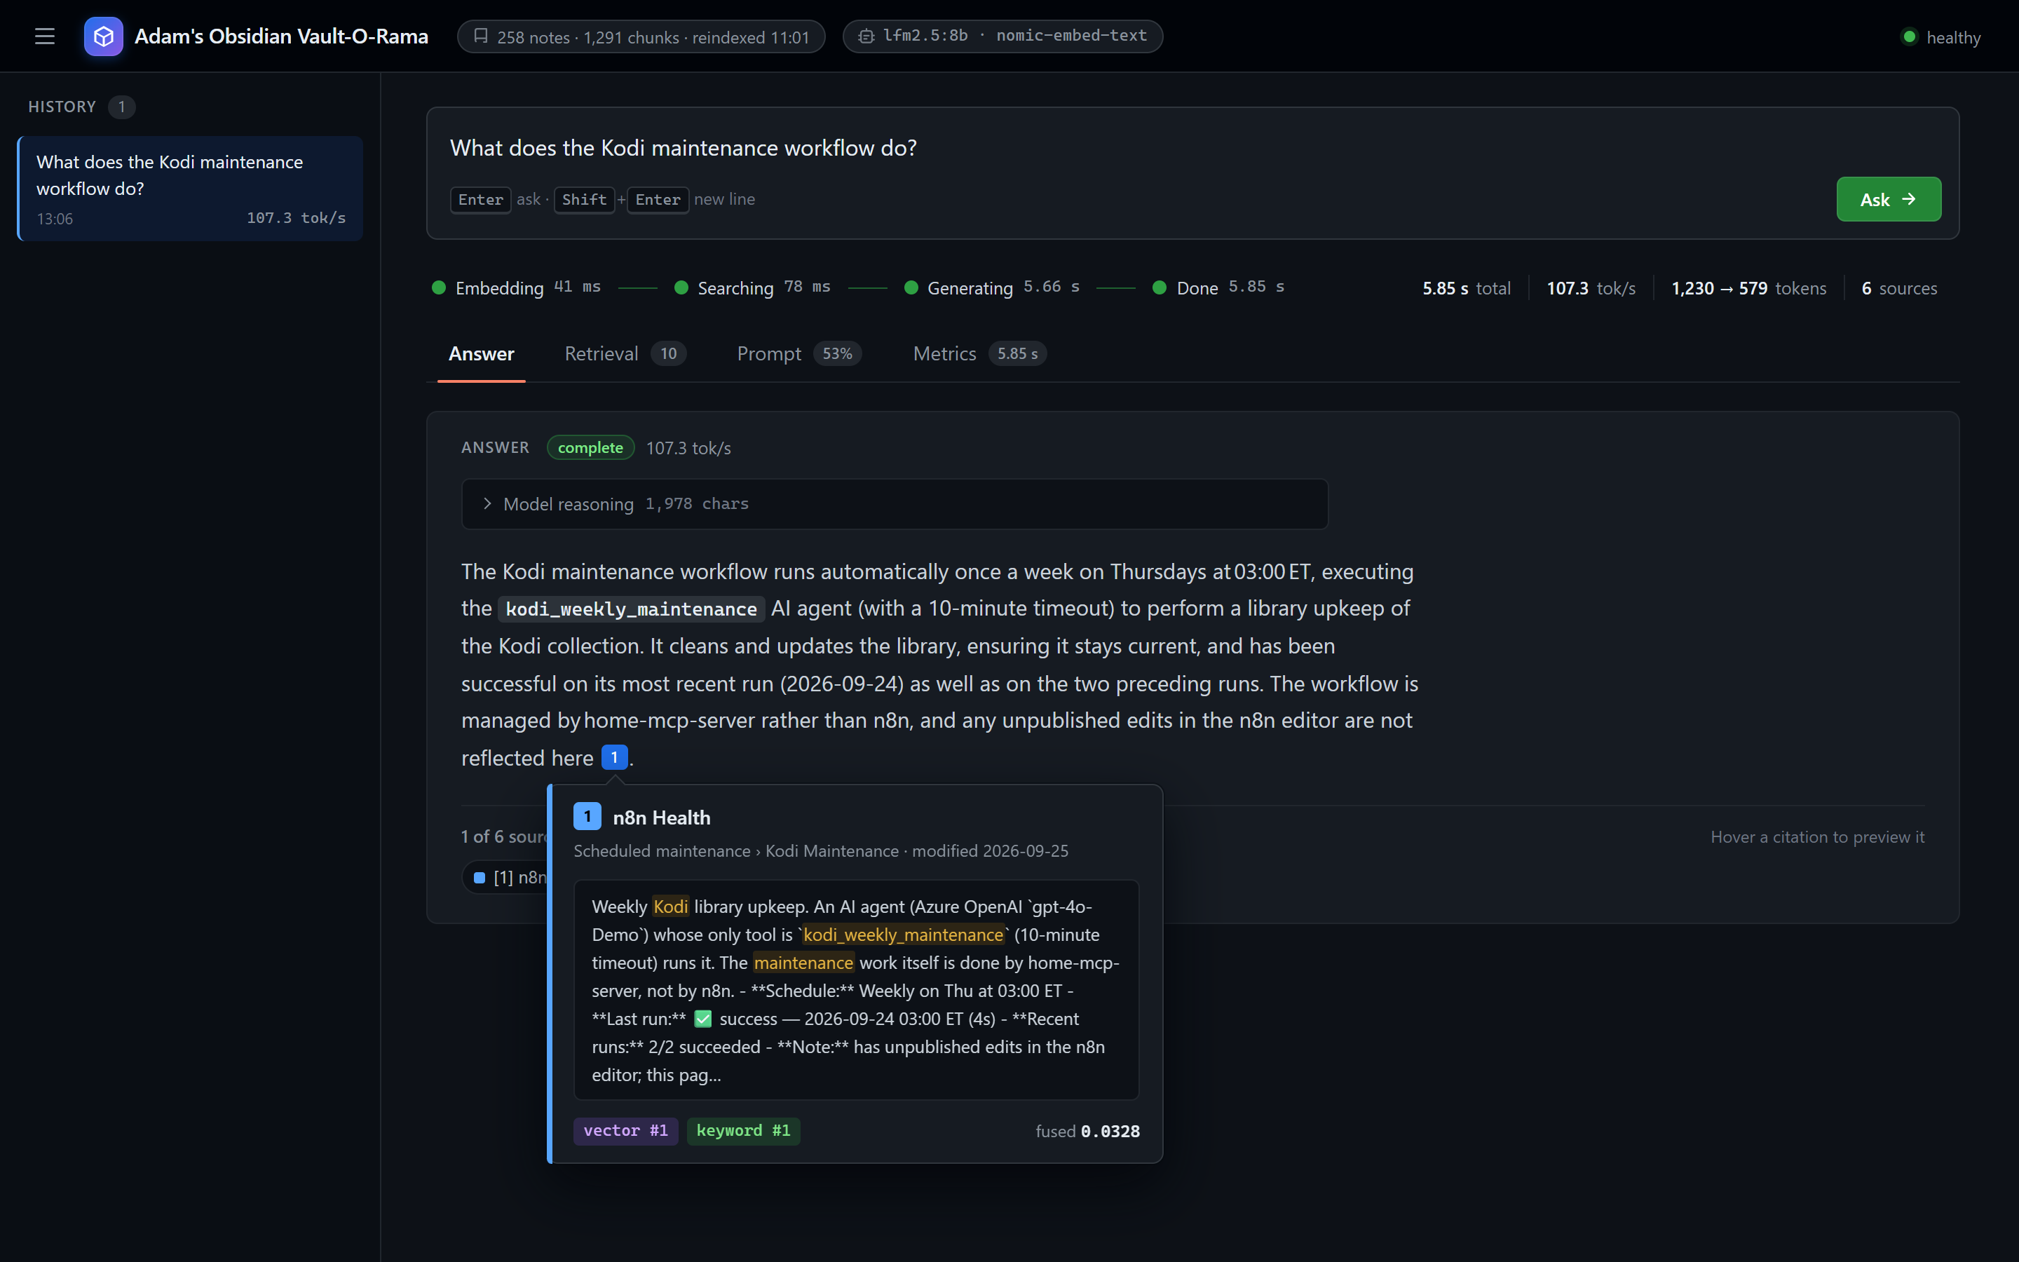
Task: Click the '1 of 6 sources' label
Action: [504, 836]
